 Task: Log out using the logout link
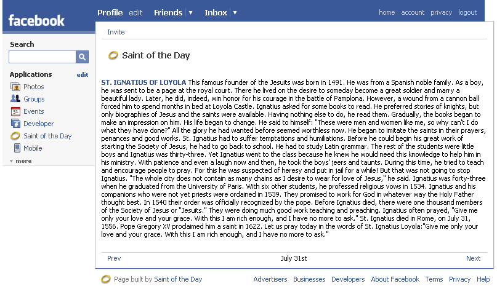pyautogui.click(x=467, y=12)
